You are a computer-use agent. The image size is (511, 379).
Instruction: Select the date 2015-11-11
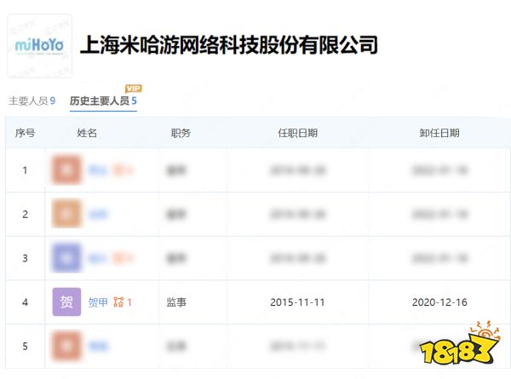click(x=297, y=302)
